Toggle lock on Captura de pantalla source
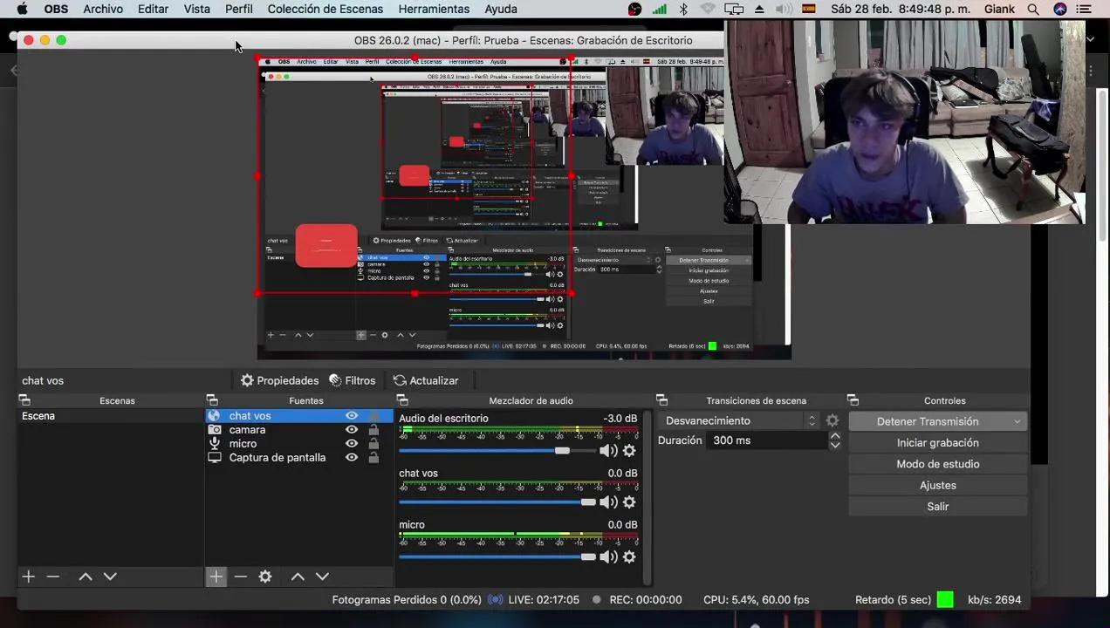Image resolution: width=1110 pixels, height=628 pixels. coord(373,458)
